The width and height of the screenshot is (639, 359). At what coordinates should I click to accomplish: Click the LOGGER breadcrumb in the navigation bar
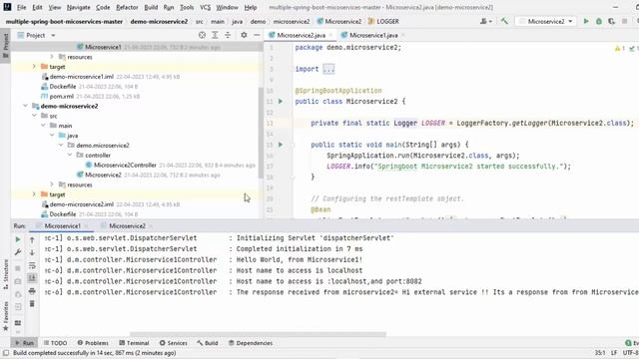coord(383,21)
